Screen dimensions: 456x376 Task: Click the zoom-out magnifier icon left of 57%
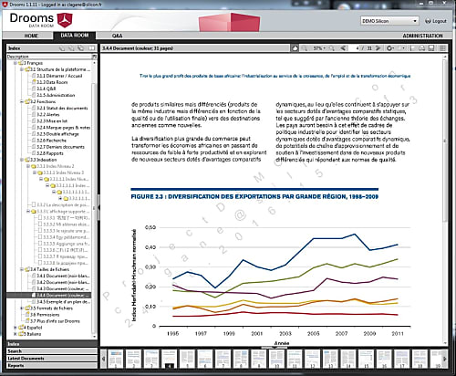pos(304,48)
